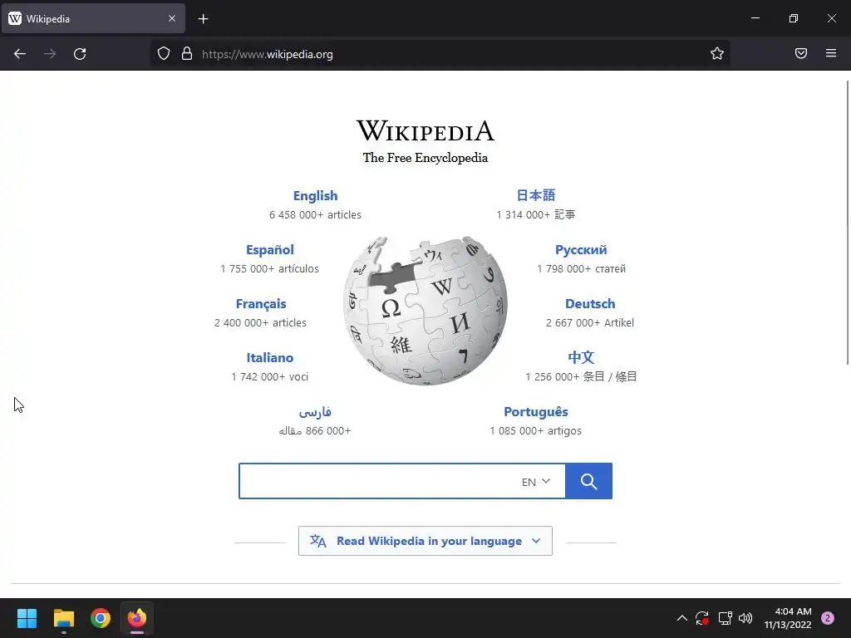Open tracking protection shield icon
This screenshot has height=638, width=851.
point(164,53)
